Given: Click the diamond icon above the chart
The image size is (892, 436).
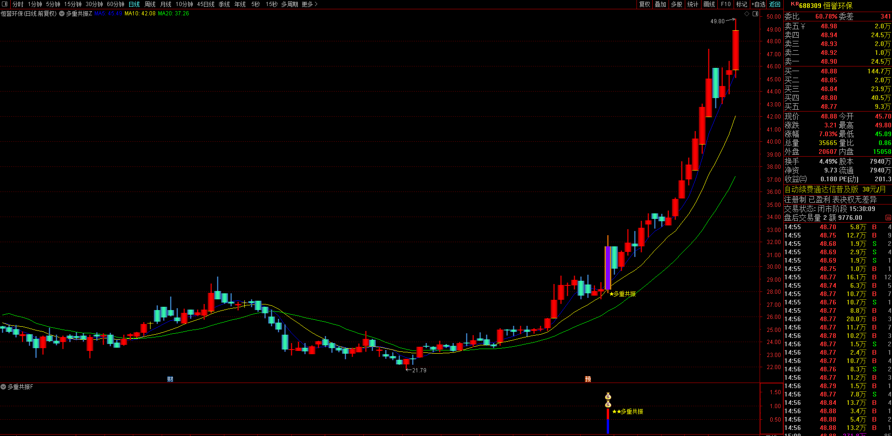Looking at the screenshot, I should tap(747, 13).
